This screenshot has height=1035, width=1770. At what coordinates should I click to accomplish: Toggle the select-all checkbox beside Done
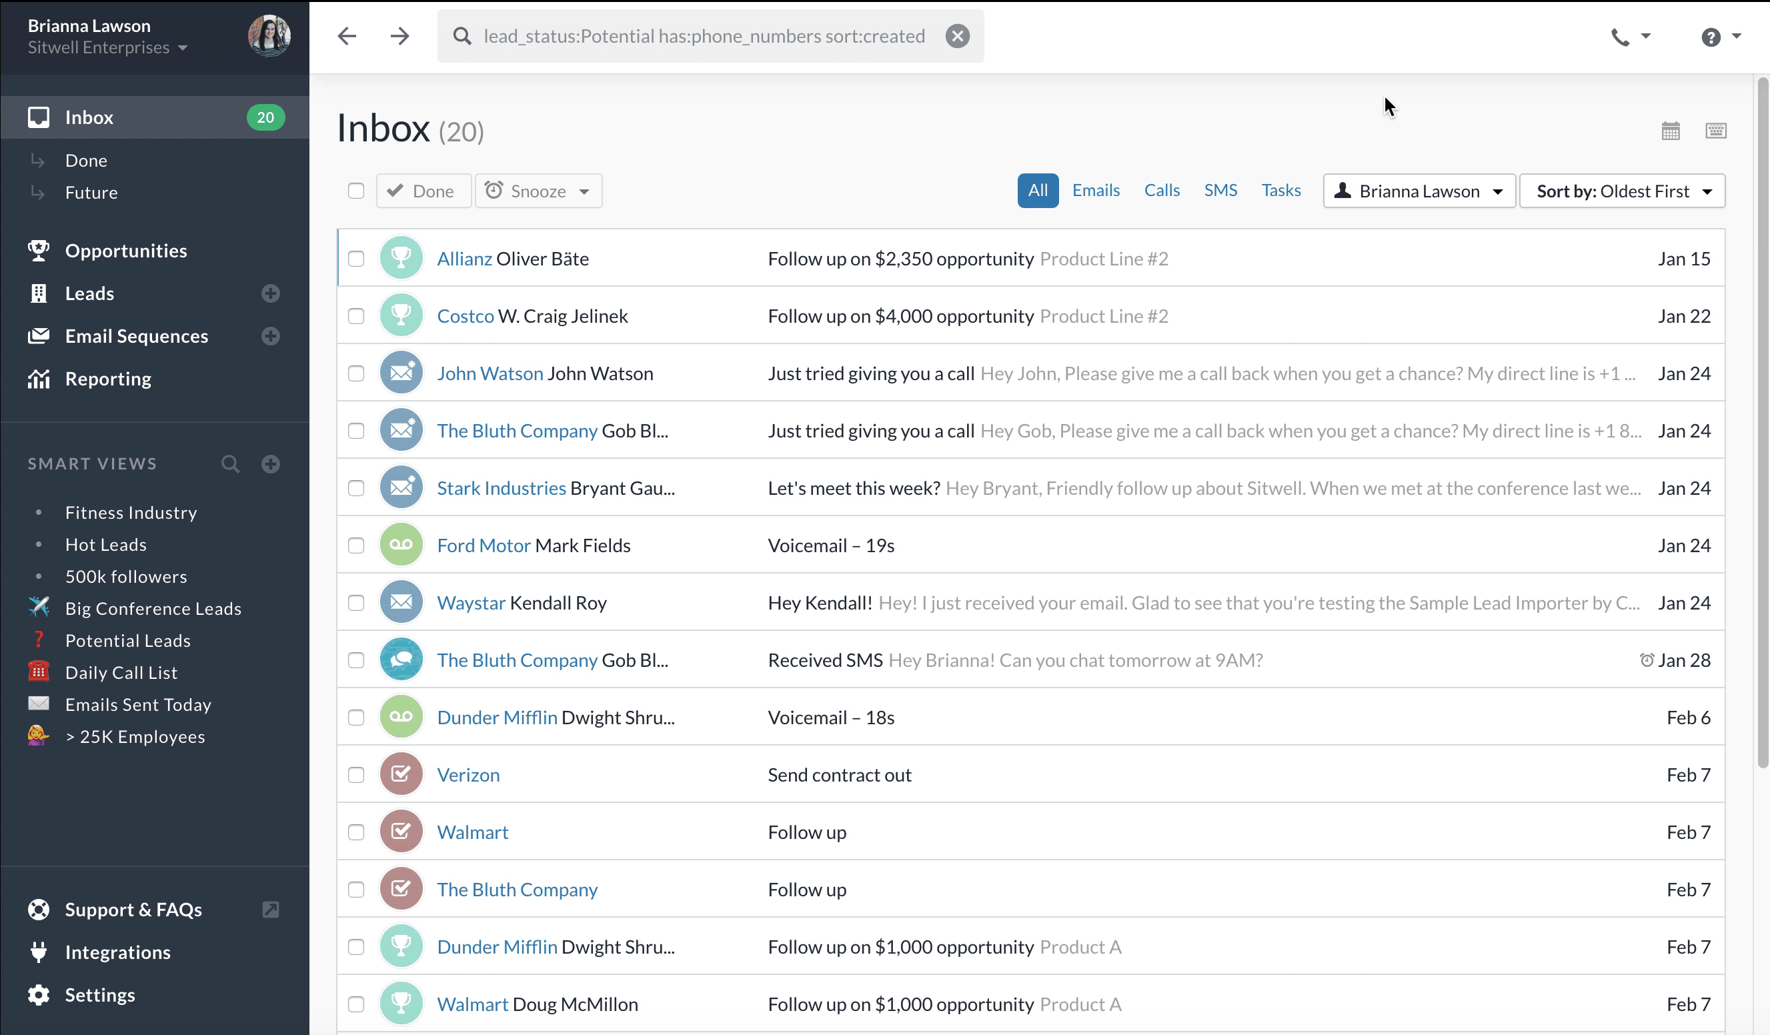pos(356,191)
